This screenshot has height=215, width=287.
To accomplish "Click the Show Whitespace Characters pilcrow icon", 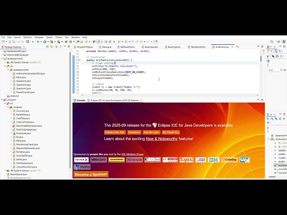I will tap(114, 42).
